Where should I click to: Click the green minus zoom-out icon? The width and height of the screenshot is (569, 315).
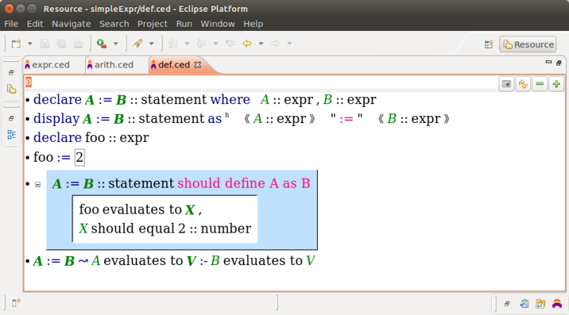pos(539,84)
